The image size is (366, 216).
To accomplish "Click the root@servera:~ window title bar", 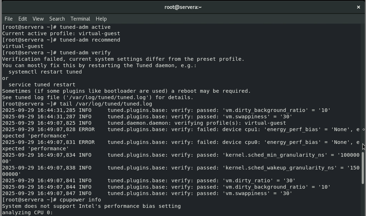I will (x=183, y=7).
